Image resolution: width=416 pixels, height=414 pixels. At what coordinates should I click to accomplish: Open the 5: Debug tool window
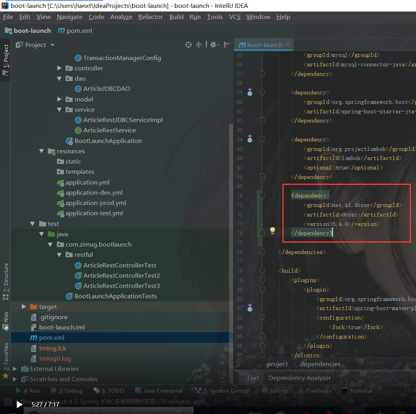66,391
